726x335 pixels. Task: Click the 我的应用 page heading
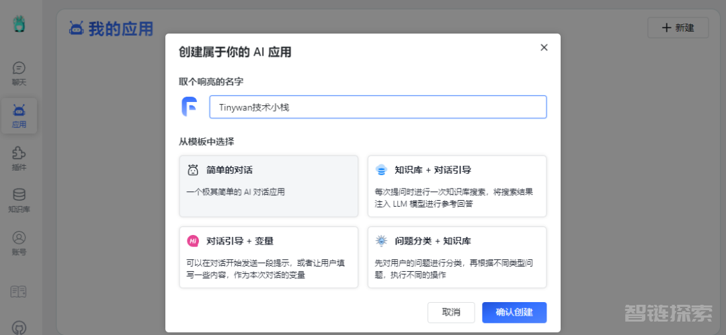click(121, 29)
